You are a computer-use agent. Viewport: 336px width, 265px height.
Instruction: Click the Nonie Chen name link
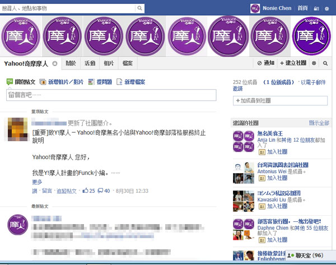pyautogui.click(x=277, y=8)
